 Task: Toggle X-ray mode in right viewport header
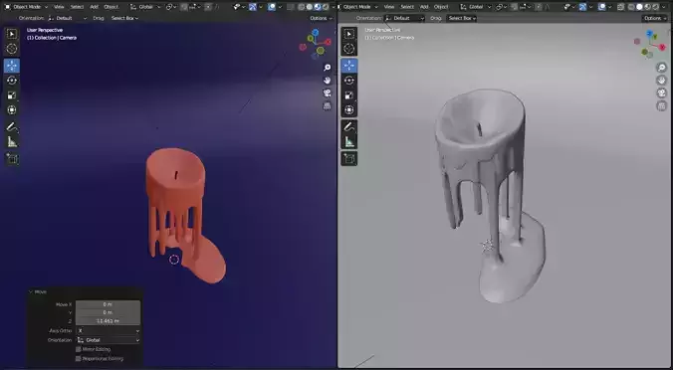point(621,7)
